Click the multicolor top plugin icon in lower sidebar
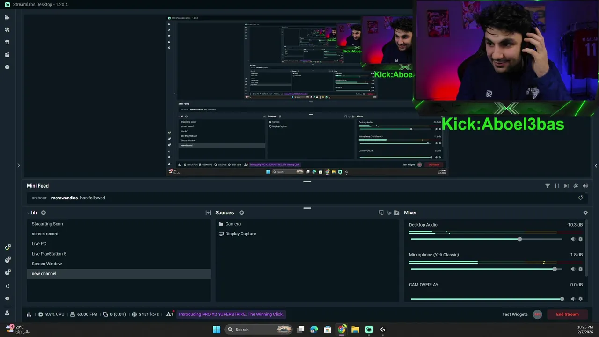This screenshot has width=599, height=337. pos(7,247)
